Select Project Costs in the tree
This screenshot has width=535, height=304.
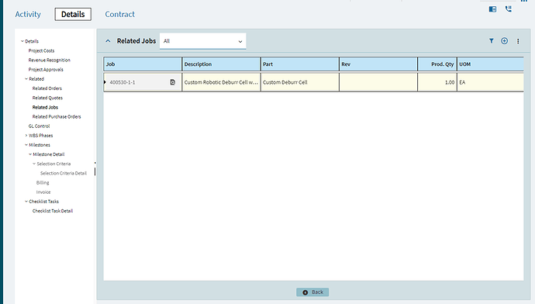click(x=41, y=50)
